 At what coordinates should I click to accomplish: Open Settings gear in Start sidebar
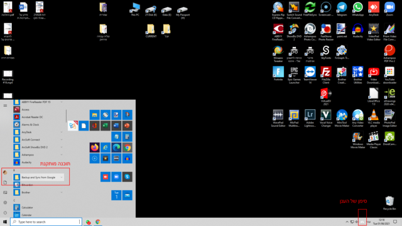pyautogui.click(x=5, y=202)
